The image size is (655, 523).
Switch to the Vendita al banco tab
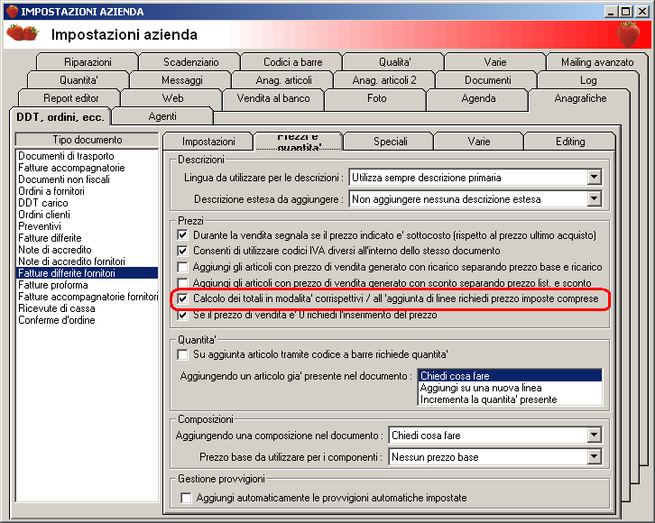(273, 98)
